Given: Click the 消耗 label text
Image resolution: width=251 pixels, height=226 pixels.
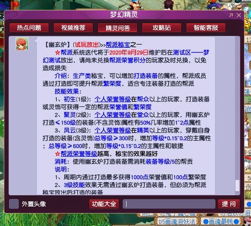Looking at the screenshot, I should [60, 162].
